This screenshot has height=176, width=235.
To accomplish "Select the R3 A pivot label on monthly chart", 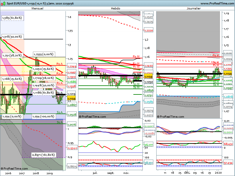I will click(x=60, y=64).
